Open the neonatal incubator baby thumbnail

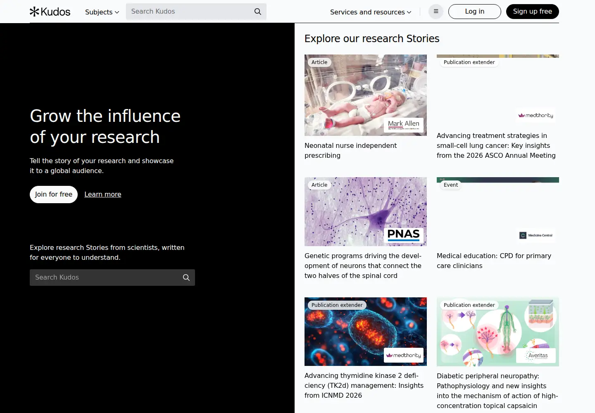366,95
